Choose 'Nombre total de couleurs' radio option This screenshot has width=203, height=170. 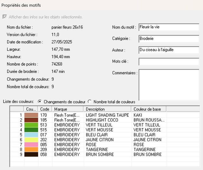[90, 102]
